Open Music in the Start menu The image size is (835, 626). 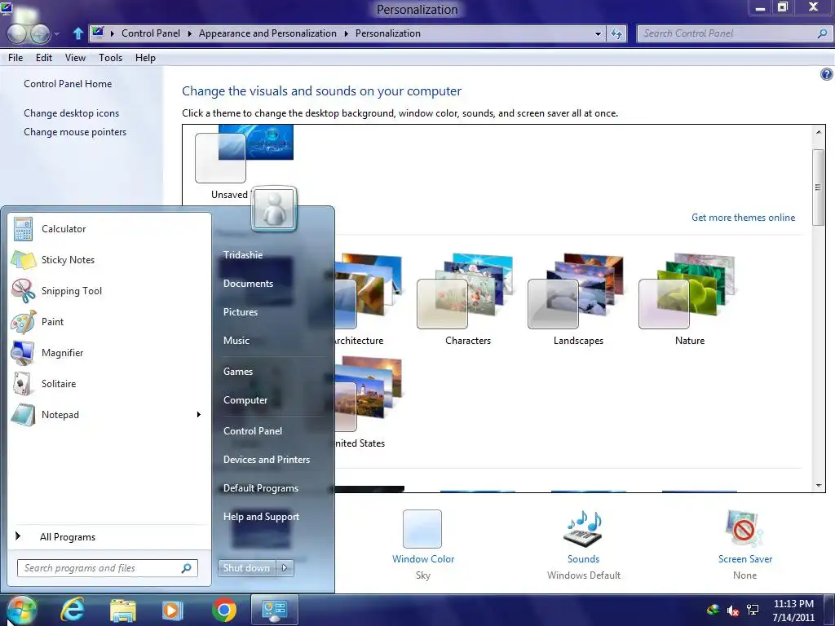(x=236, y=341)
